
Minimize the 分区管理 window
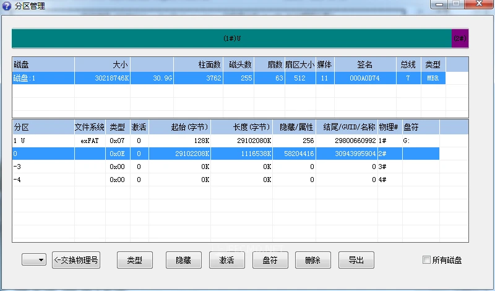click(439, 4)
